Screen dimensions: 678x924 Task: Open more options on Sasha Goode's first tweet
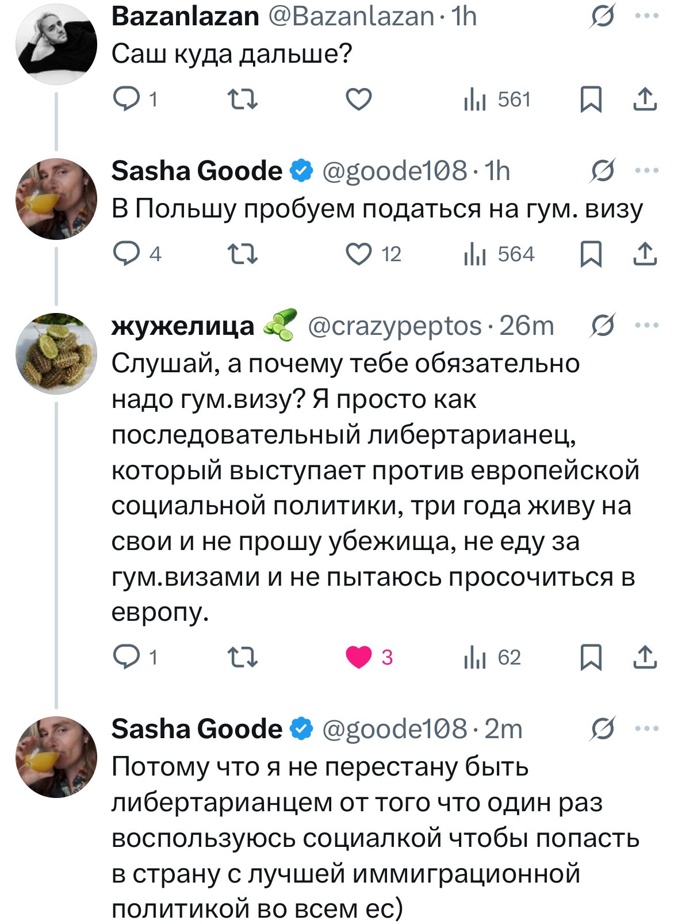click(647, 171)
